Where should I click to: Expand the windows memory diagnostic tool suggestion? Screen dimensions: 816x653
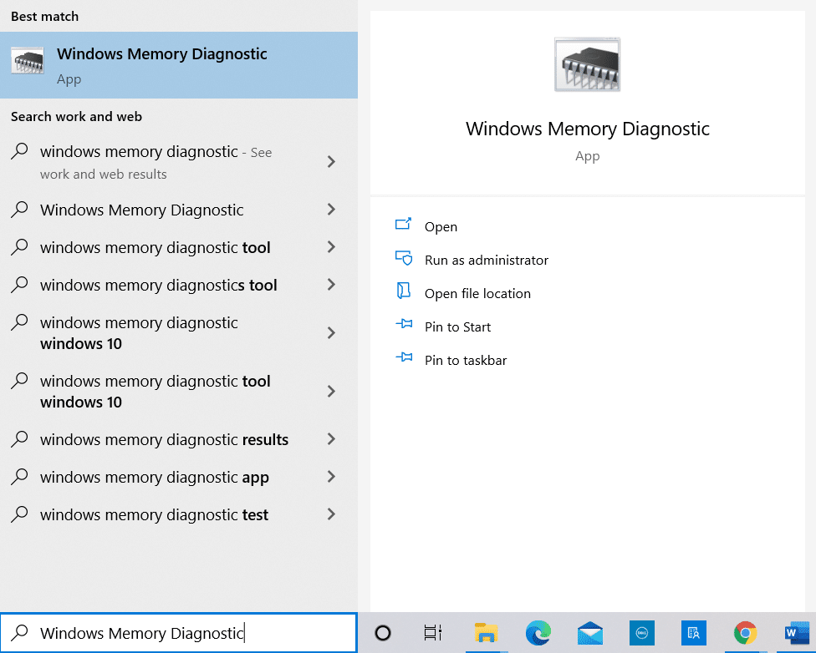(331, 247)
